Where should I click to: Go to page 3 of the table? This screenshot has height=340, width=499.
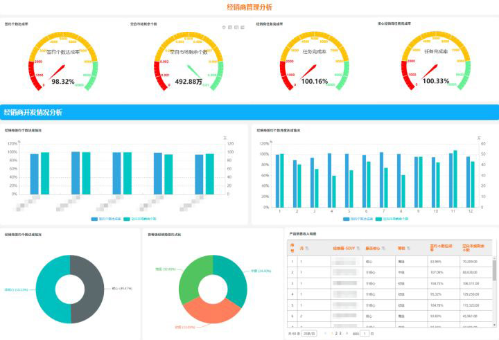[340, 334]
